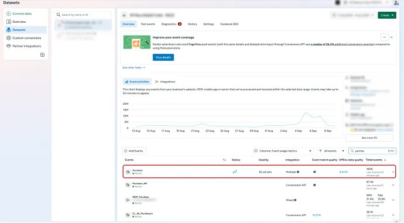Click the Purchase event row icon
Image resolution: width=404 pixels, height=223 pixels.
click(x=128, y=171)
